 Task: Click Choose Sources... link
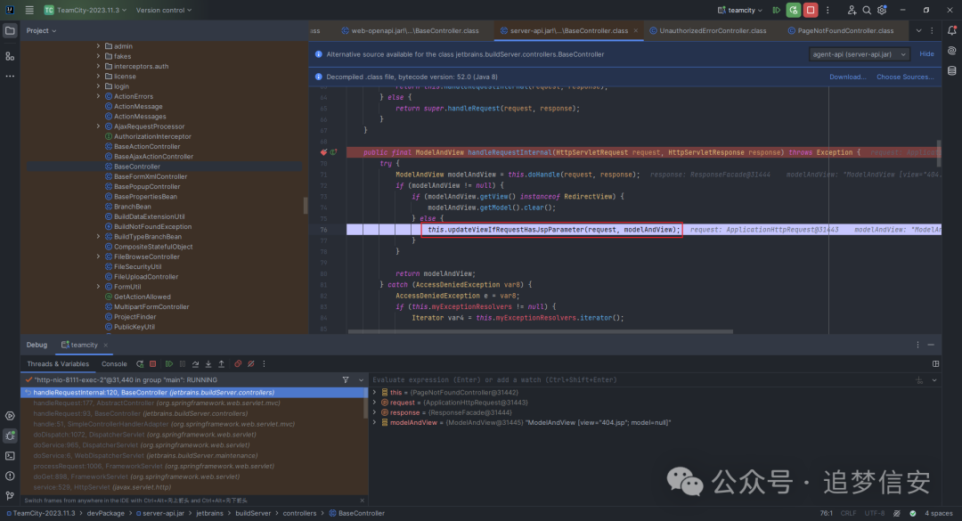(905, 77)
